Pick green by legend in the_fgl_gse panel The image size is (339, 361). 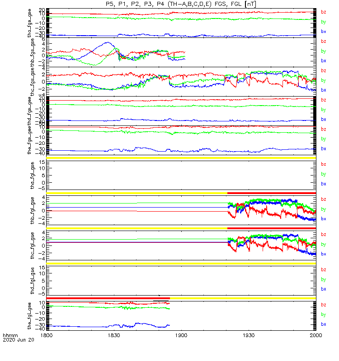click(324, 315)
